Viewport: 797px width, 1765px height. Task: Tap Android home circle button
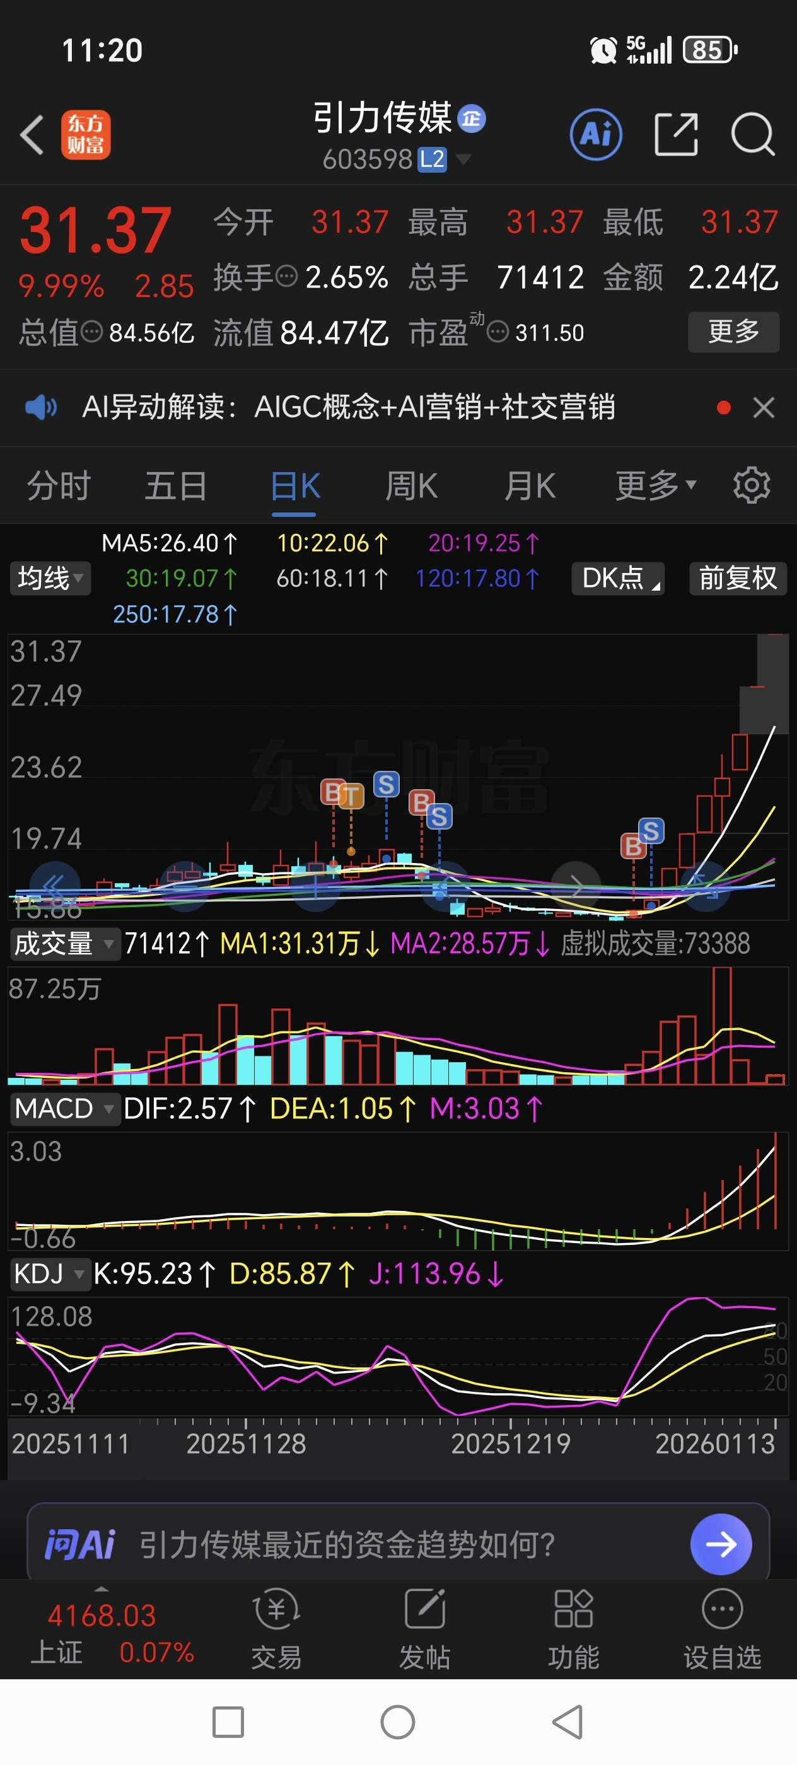[397, 1722]
